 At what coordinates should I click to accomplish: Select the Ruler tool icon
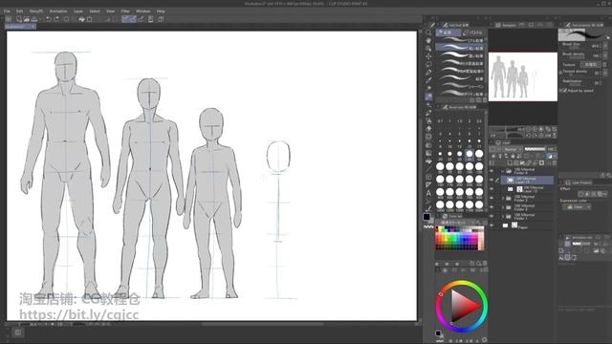pyautogui.click(x=428, y=184)
